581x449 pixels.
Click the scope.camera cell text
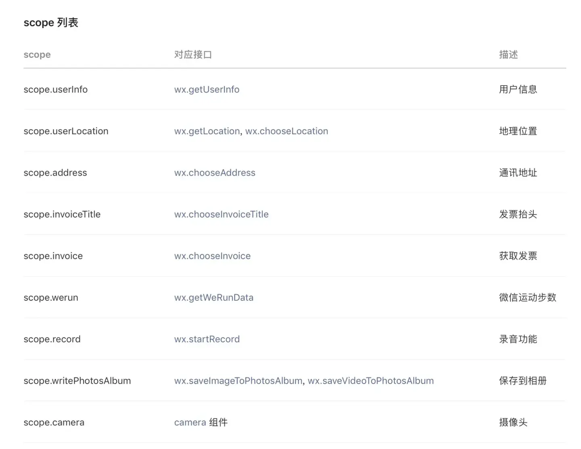pyautogui.click(x=54, y=422)
